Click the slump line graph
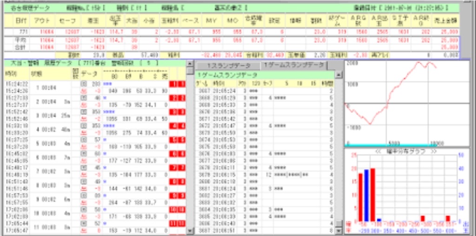The width and height of the screenshot is (476, 236). tap(407, 103)
